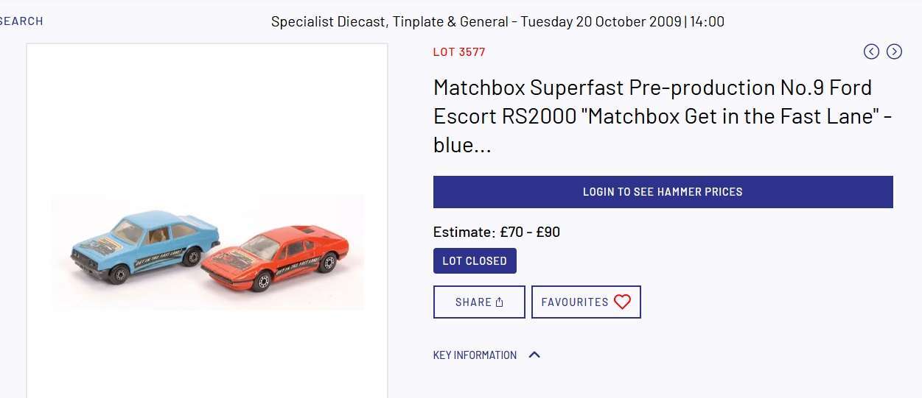The width and height of the screenshot is (922, 398).
Task: Click the SHARE button text
Action: 473,302
